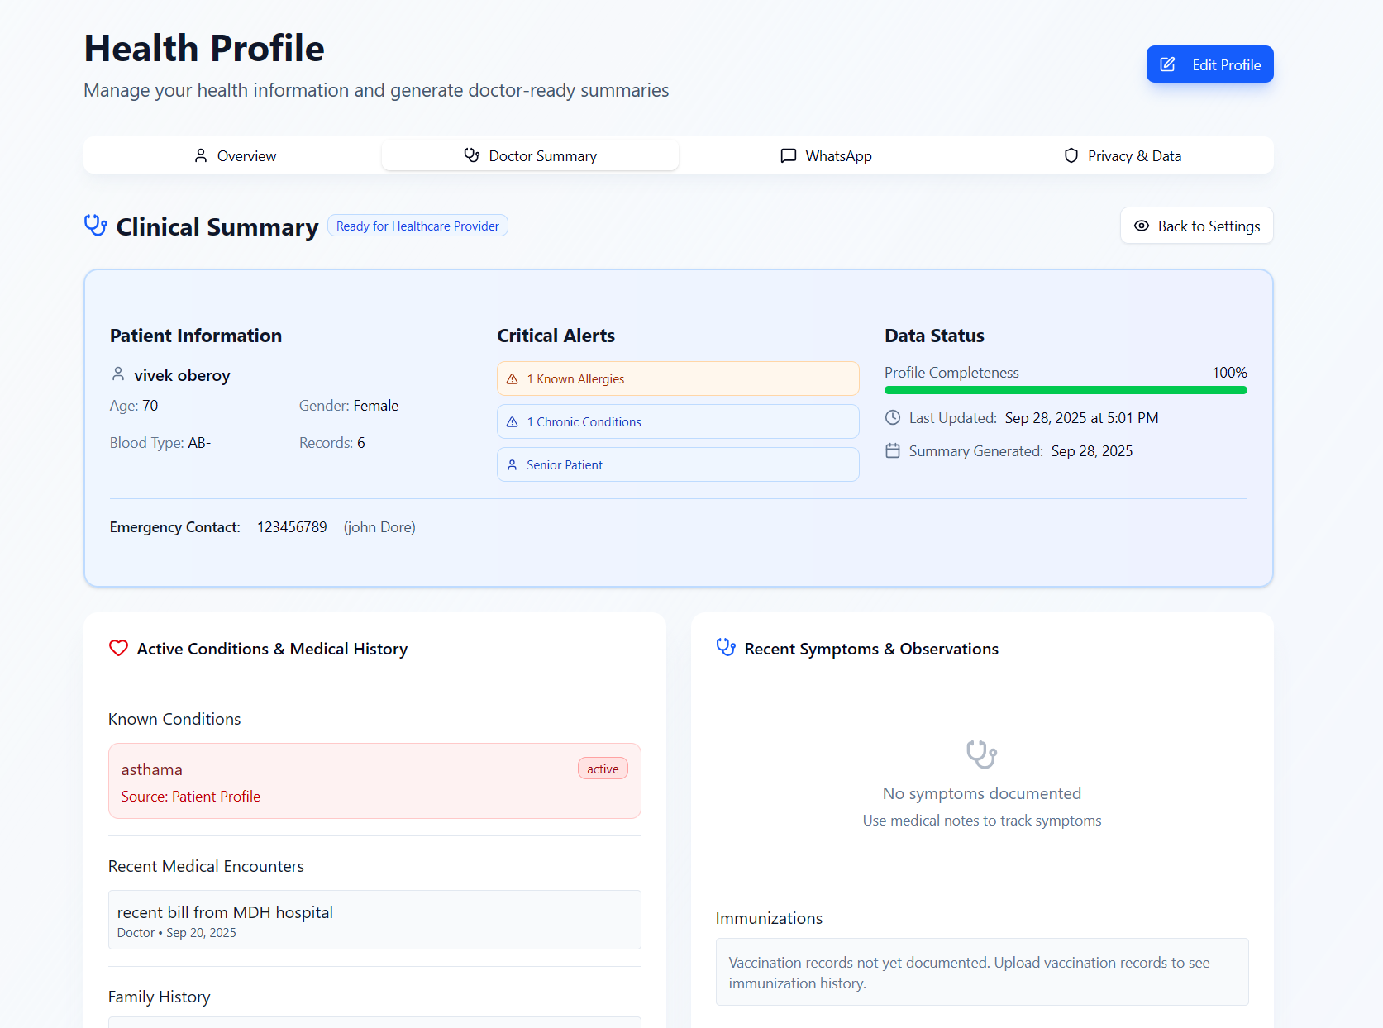Click Back to Settings button
1383x1028 pixels.
(1196, 226)
